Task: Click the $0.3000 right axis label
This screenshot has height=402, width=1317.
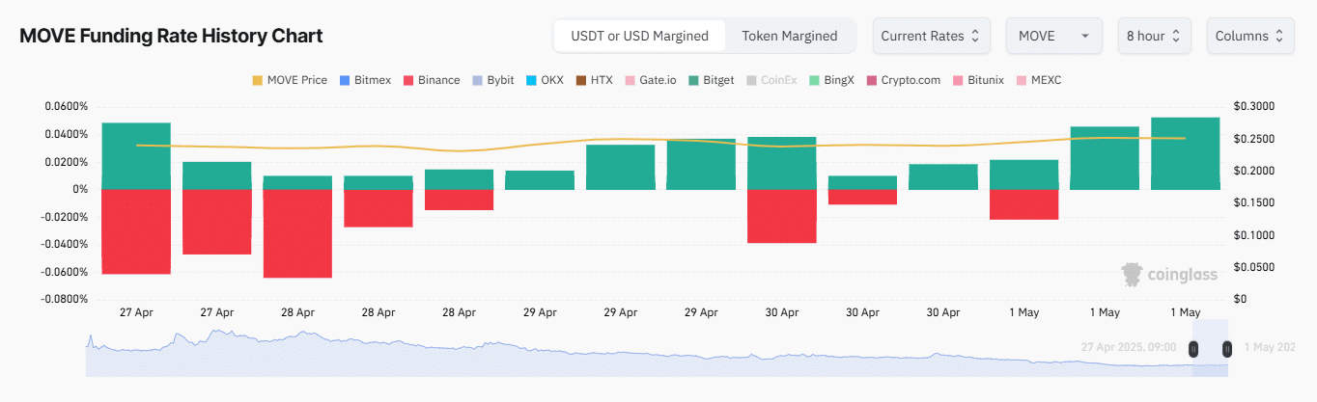Action: [x=1254, y=106]
